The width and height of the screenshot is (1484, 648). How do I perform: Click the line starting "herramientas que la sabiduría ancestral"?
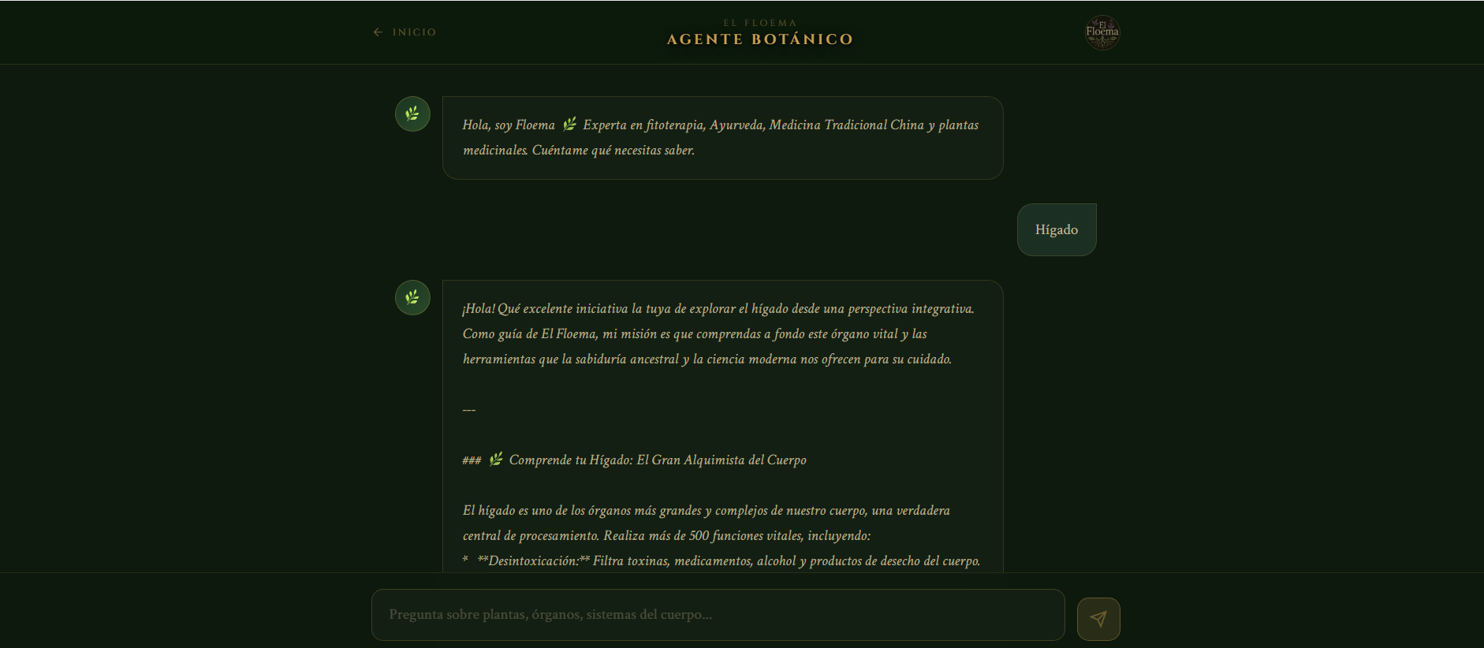coord(707,359)
